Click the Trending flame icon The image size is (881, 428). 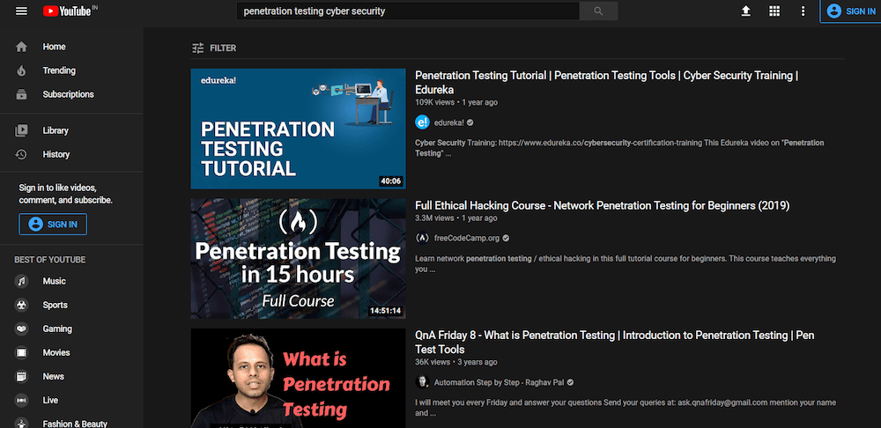[x=21, y=70]
